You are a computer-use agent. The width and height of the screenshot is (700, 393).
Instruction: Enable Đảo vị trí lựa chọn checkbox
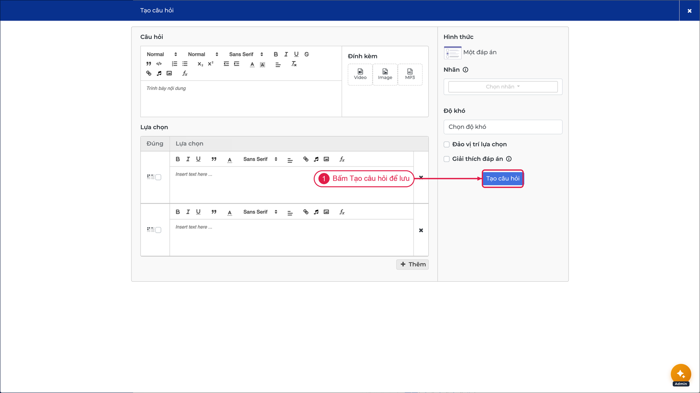click(x=447, y=145)
